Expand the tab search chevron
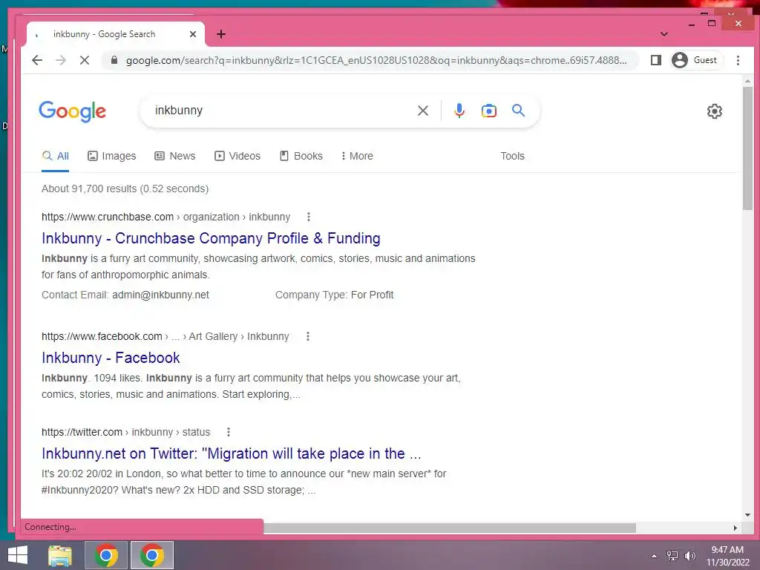760x570 pixels. [x=664, y=34]
